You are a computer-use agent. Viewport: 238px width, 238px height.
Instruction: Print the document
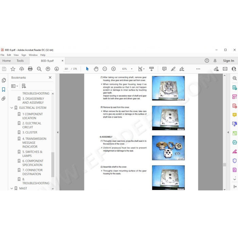[x=30, y=69]
